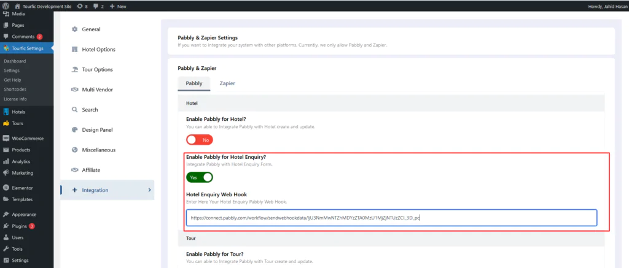Toggle Enable Pabbly for Hotel switch
Viewport: 629px width, 268px height.
pyautogui.click(x=200, y=140)
